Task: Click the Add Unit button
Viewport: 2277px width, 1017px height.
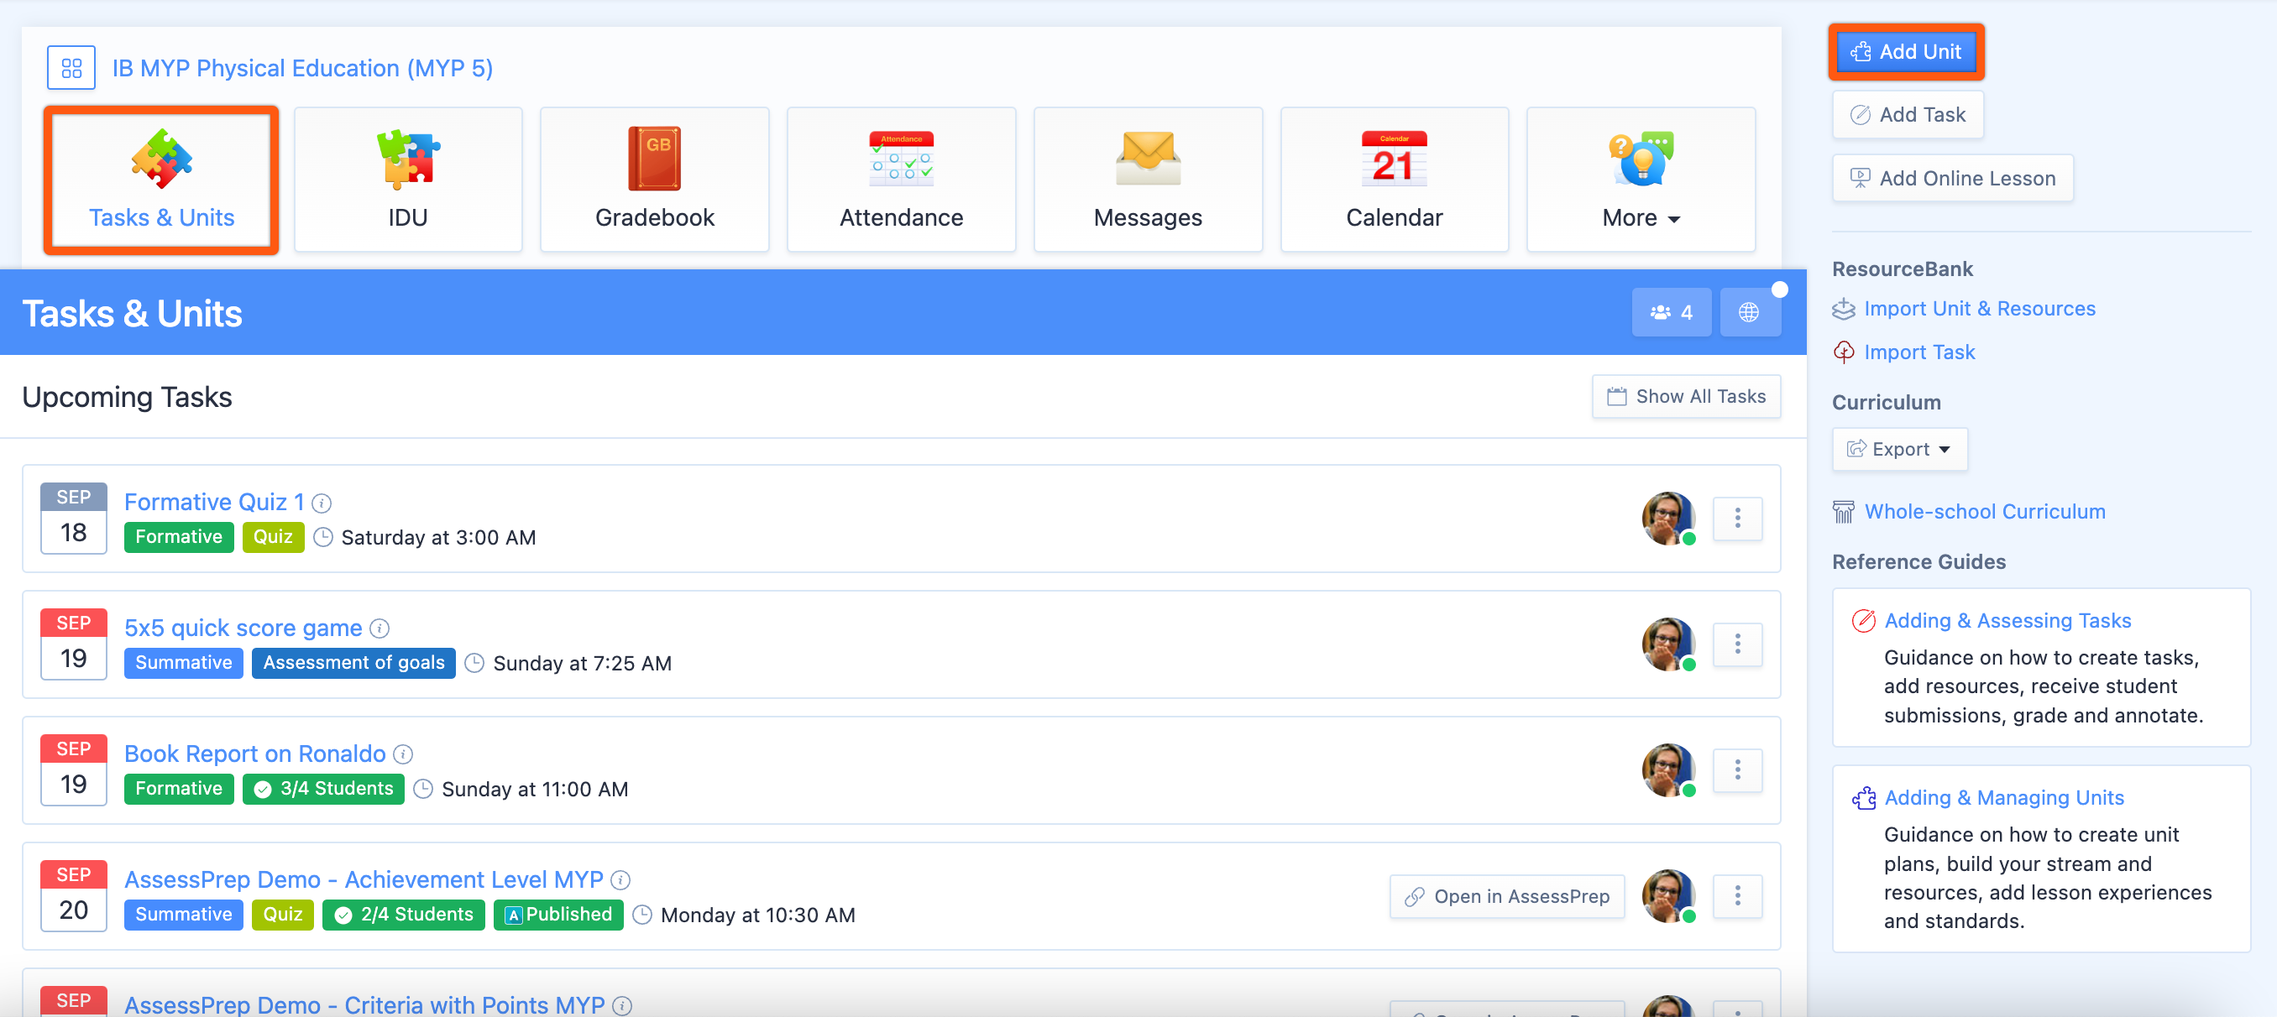Action: pos(1906,52)
